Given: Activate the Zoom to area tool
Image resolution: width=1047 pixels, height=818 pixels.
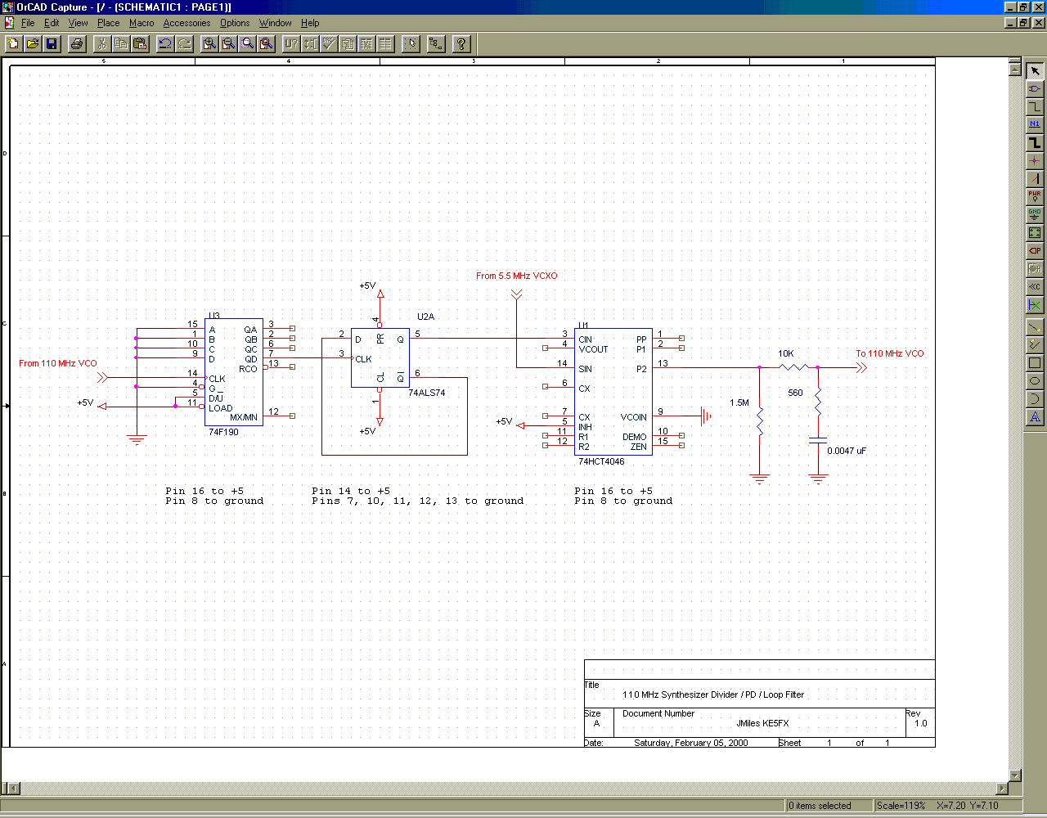Looking at the screenshot, I should click(x=247, y=43).
